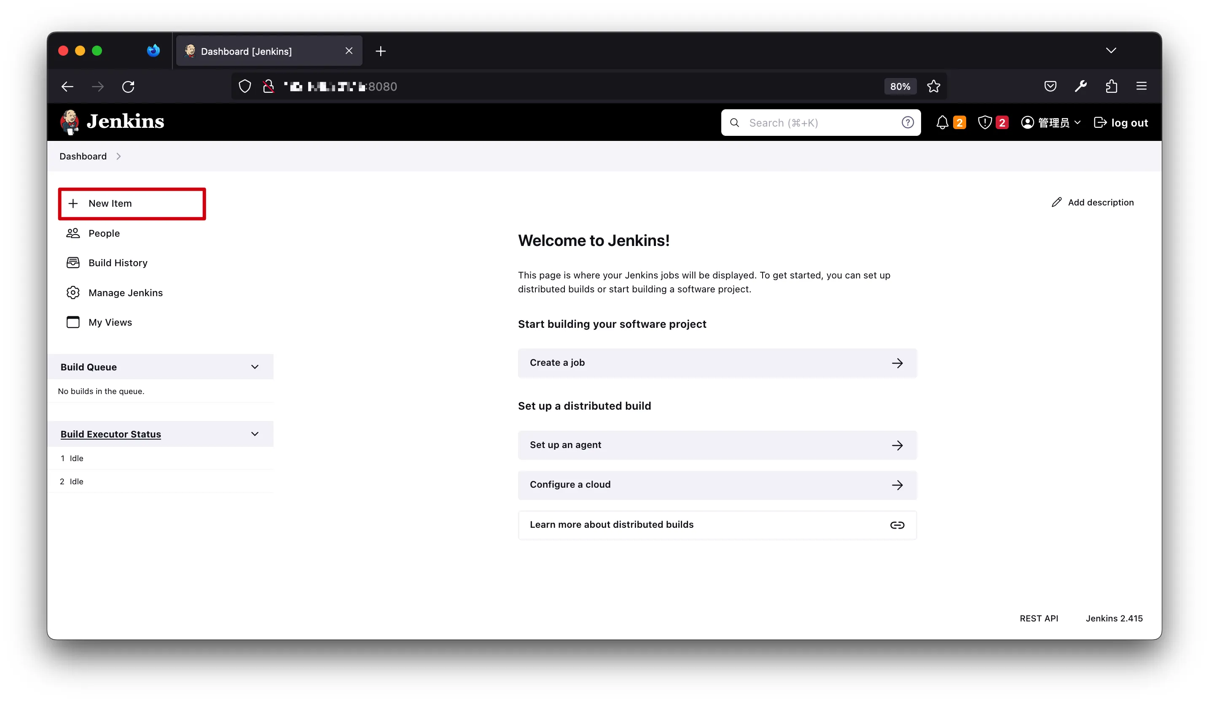Image resolution: width=1209 pixels, height=702 pixels.
Task: Open Learn more about distributed builds
Action: [x=717, y=525]
